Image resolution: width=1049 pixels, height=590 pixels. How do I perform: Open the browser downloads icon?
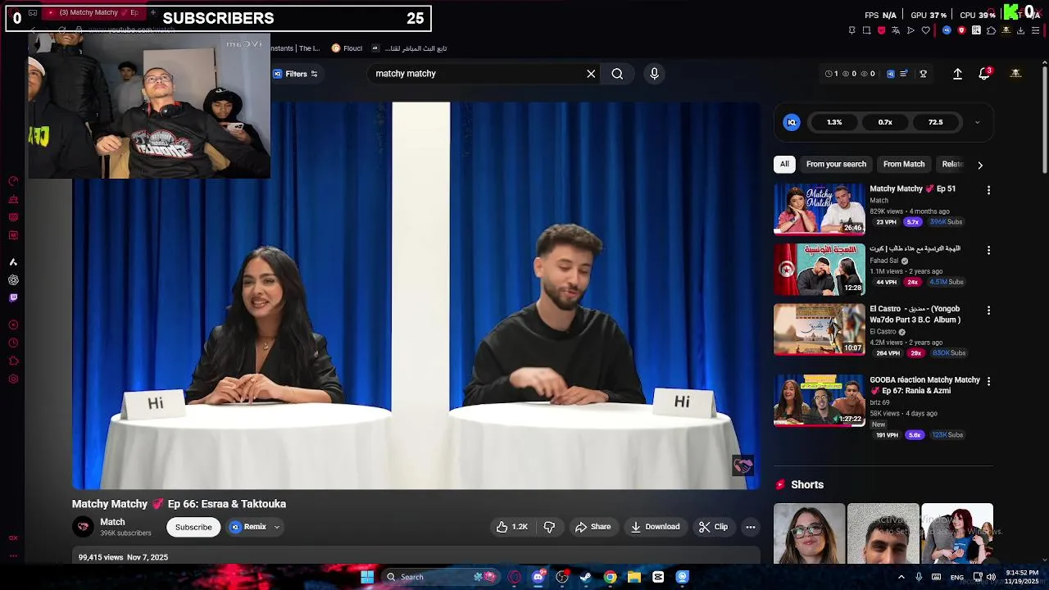[x=1020, y=30]
